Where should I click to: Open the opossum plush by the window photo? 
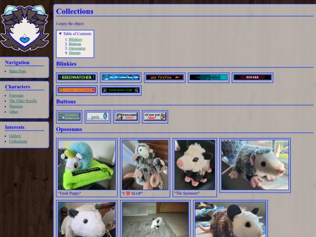click(255, 165)
